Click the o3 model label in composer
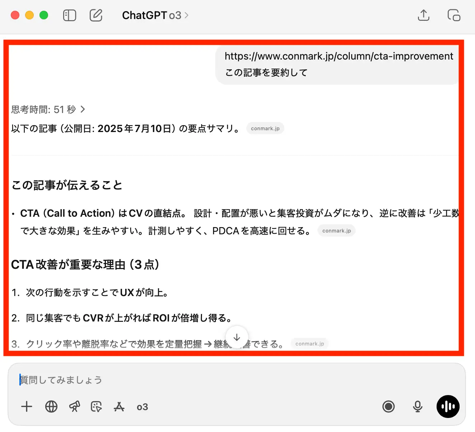Screen dimensions: 475x432 coord(142,407)
